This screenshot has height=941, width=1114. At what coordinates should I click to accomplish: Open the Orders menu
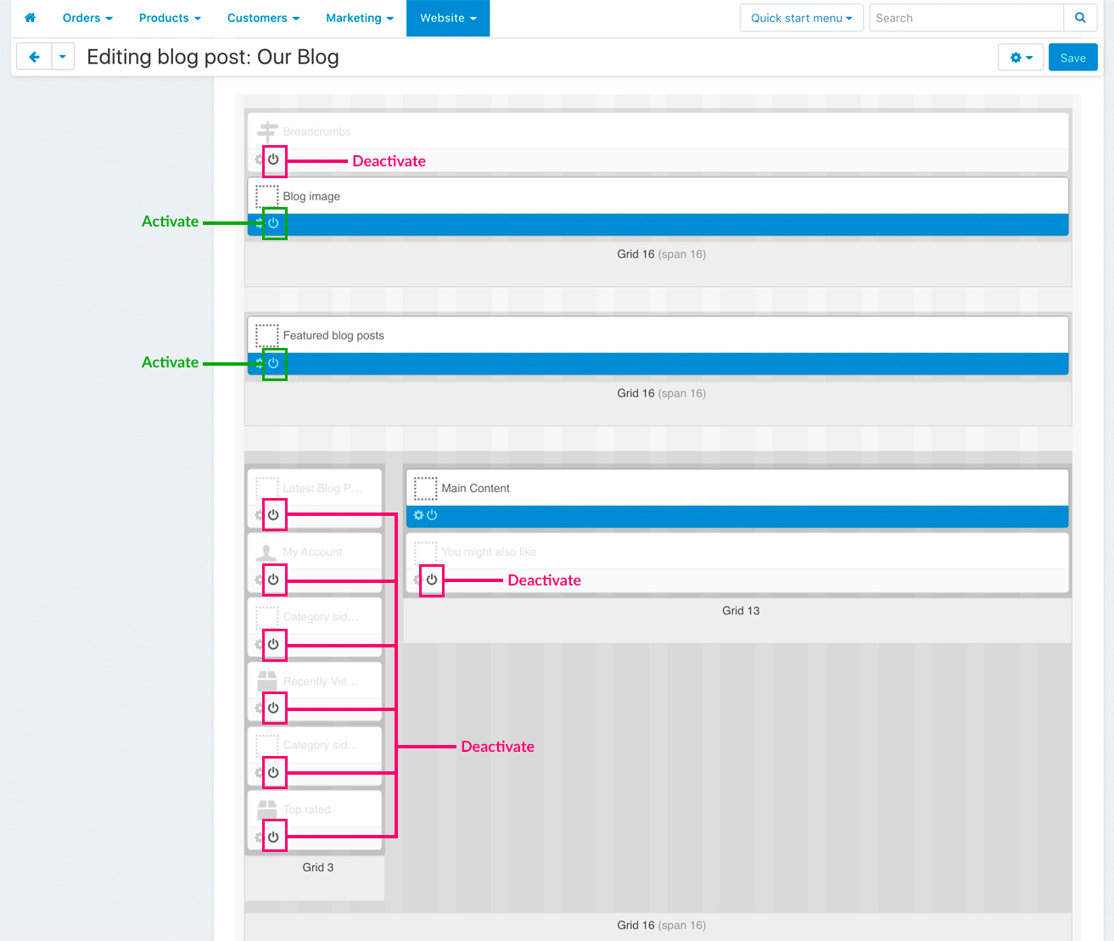(x=87, y=18)
